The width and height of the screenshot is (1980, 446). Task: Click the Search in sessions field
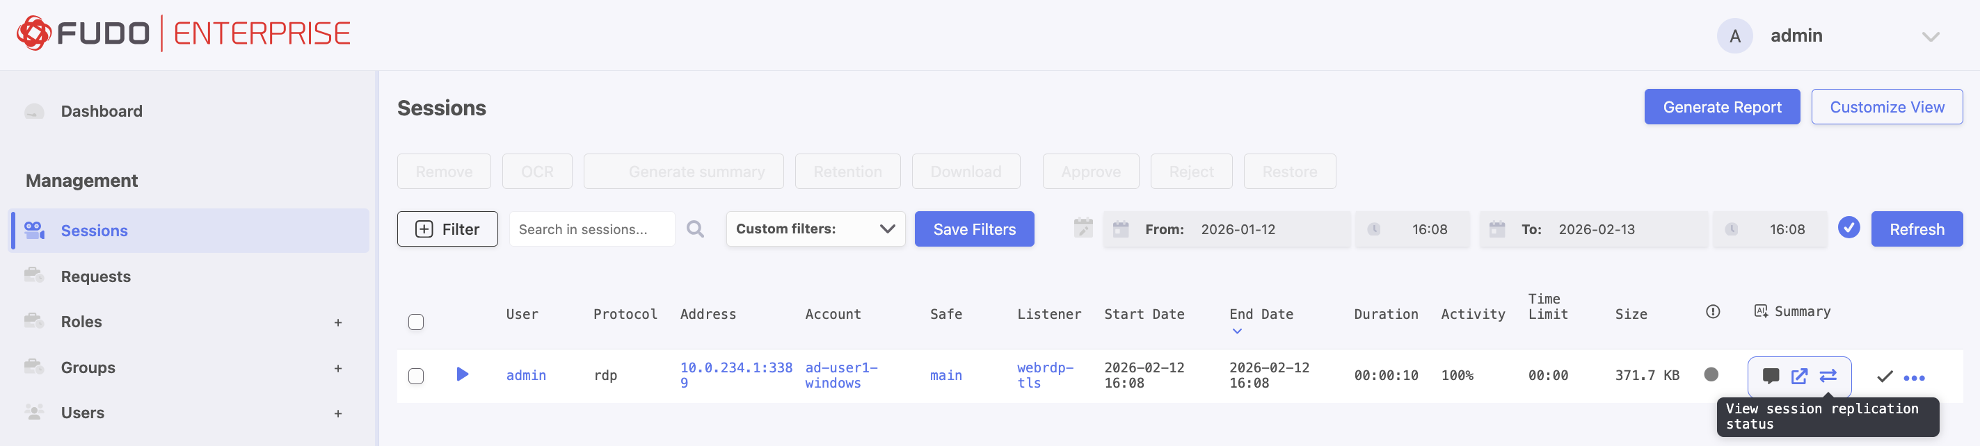click(x=592, y=229)
